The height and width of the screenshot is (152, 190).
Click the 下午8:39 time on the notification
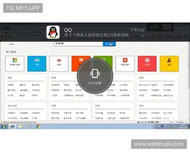(137, 30)
